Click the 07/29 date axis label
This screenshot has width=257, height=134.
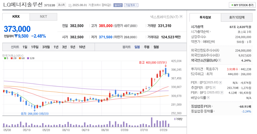[163, 130]
